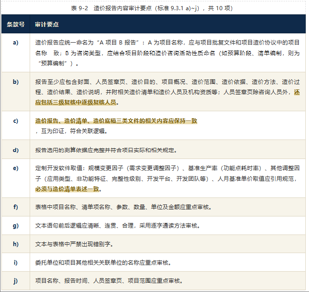Click highlighted text '必须与造价清单表述一致'
The image size is (309, 292).
[67, 189]
